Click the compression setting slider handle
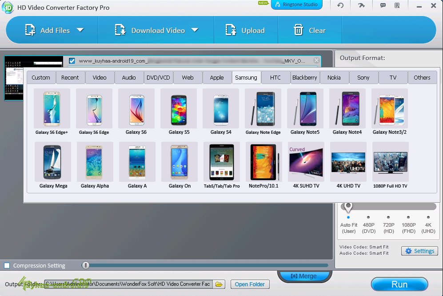Image resolution: width=443 pixels, height=296 pixels. click(86, 265)
